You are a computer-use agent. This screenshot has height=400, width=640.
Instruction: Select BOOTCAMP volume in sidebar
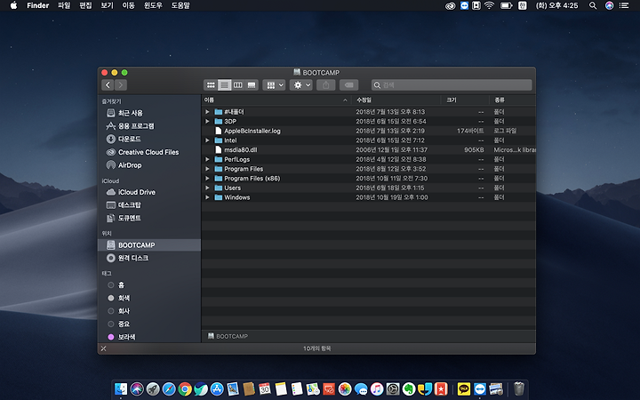pos(149,245)
